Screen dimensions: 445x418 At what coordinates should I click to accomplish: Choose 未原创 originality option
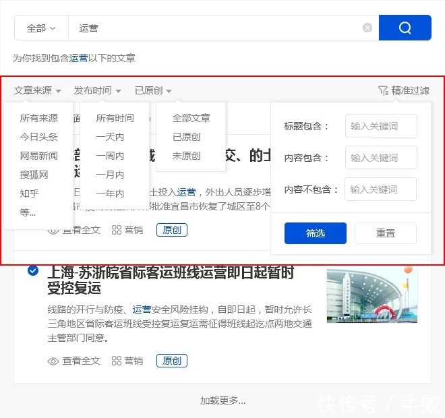pos(187,156)
